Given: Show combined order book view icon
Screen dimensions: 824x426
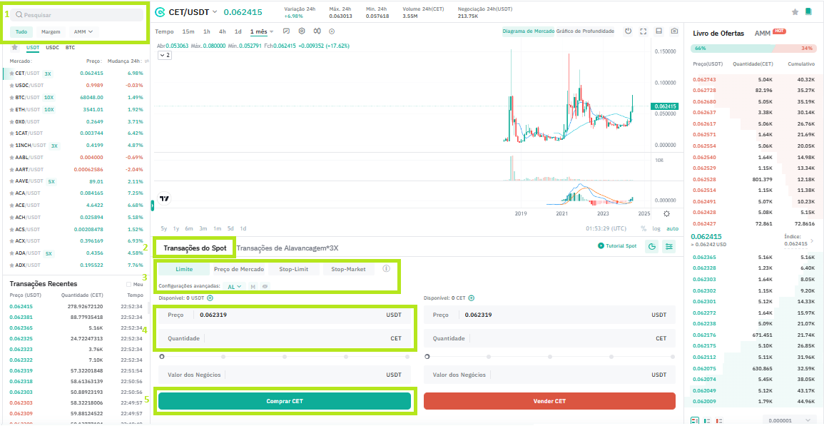Looking at the screenshot, I should [x=695, y=421].
